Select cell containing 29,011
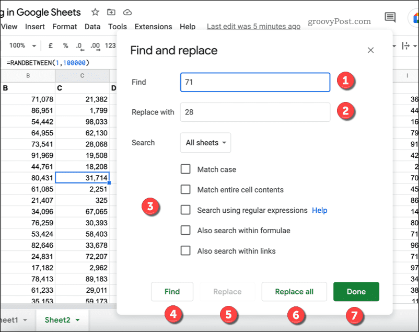The width and height of the screenshot is (419, 332). 83,290
